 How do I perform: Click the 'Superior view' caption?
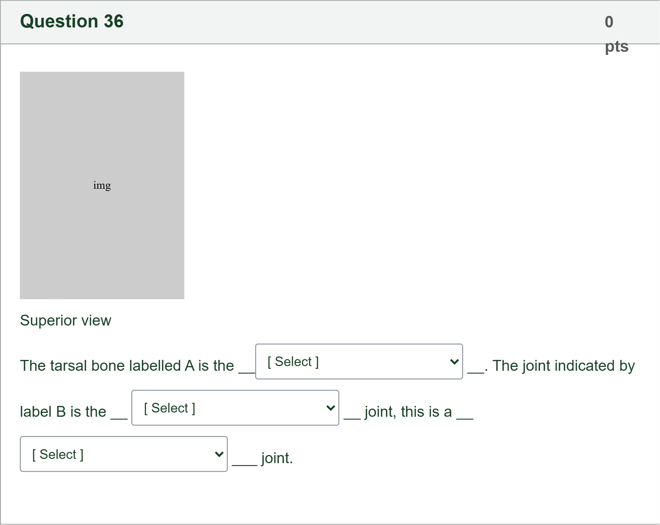tap(65, 320)
